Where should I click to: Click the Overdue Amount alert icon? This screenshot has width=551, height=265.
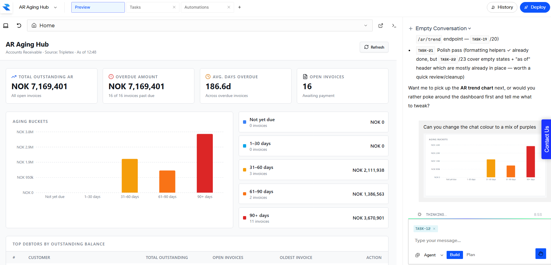point(111,77)
